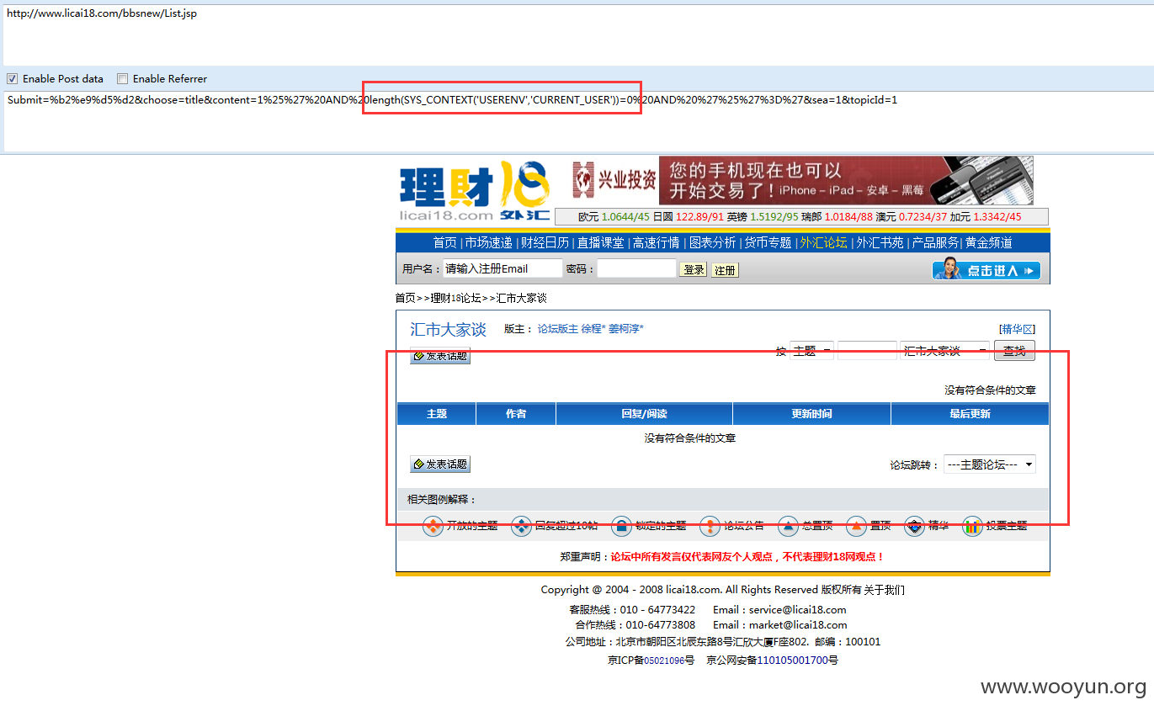Click the market@licai18.com email text
This screenshot has height=711, width=1154.
[798, 625]
